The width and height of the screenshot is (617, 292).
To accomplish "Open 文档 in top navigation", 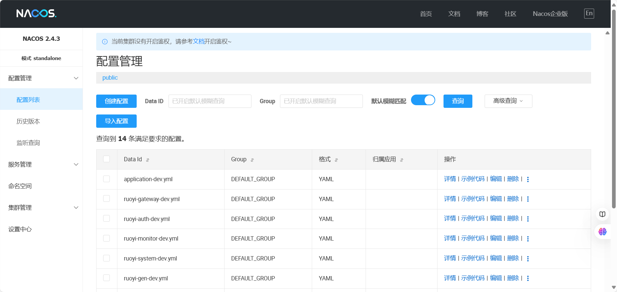I will [x=454, y=14].
